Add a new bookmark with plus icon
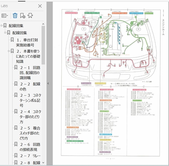 coord(23,16)
